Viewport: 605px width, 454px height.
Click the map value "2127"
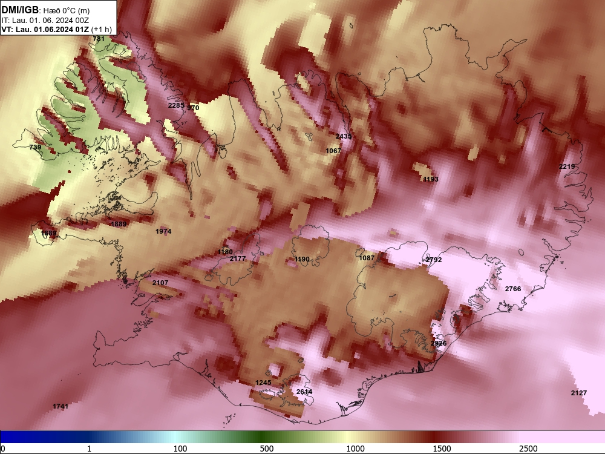point(579,393)
